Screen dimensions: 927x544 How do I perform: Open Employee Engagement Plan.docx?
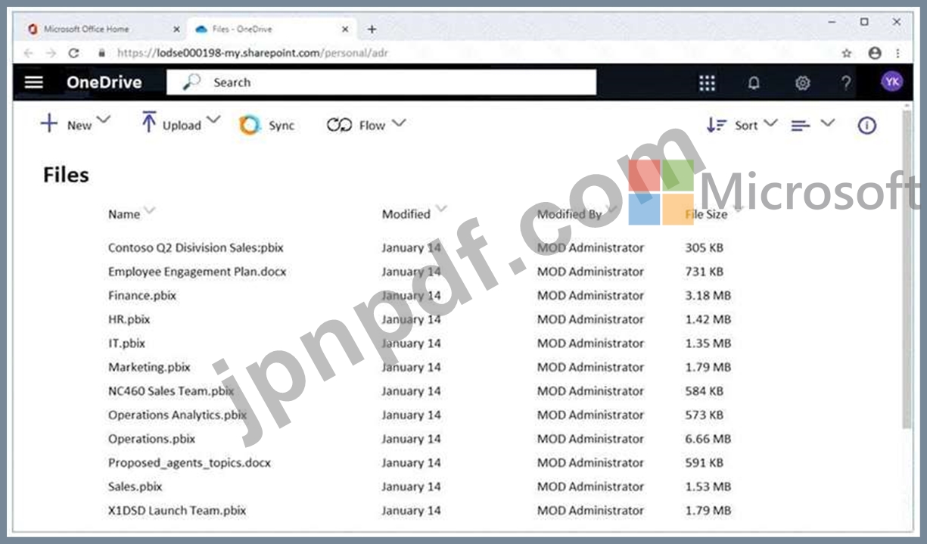198,272
